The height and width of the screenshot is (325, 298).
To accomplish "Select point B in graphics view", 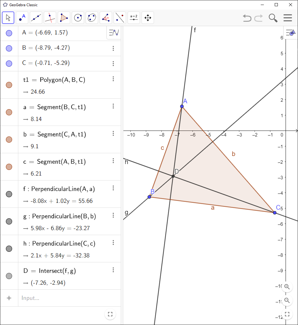I will [x=149, y=197].
